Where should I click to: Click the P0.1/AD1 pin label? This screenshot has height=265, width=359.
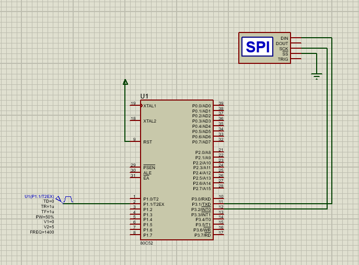point(202,111)
